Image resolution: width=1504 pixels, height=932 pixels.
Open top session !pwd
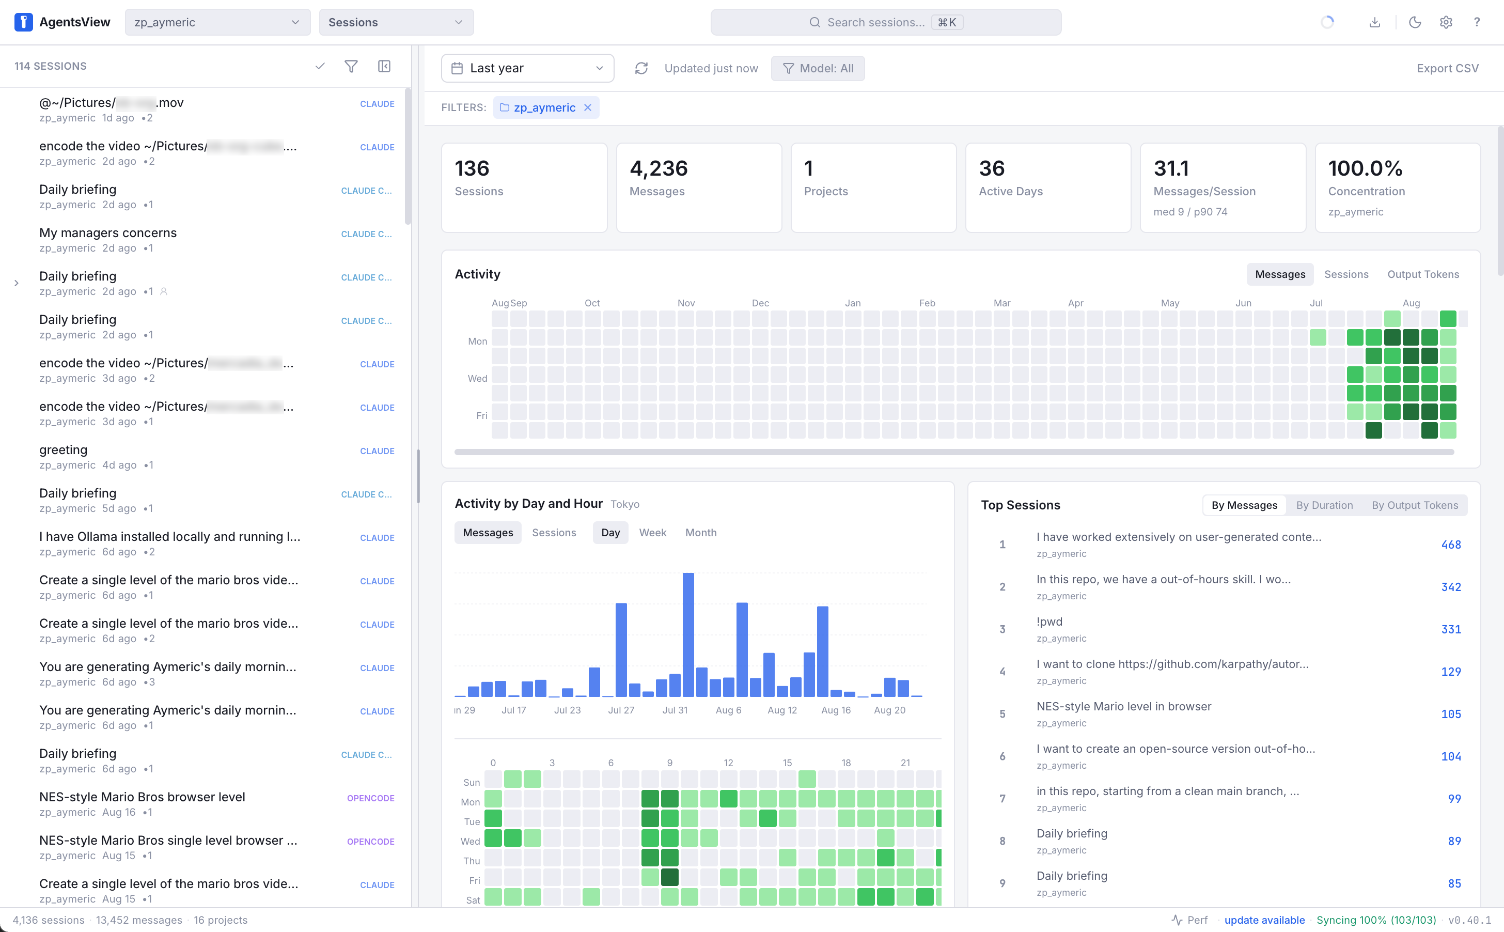pyautogui.click(x=1224, y=629)
